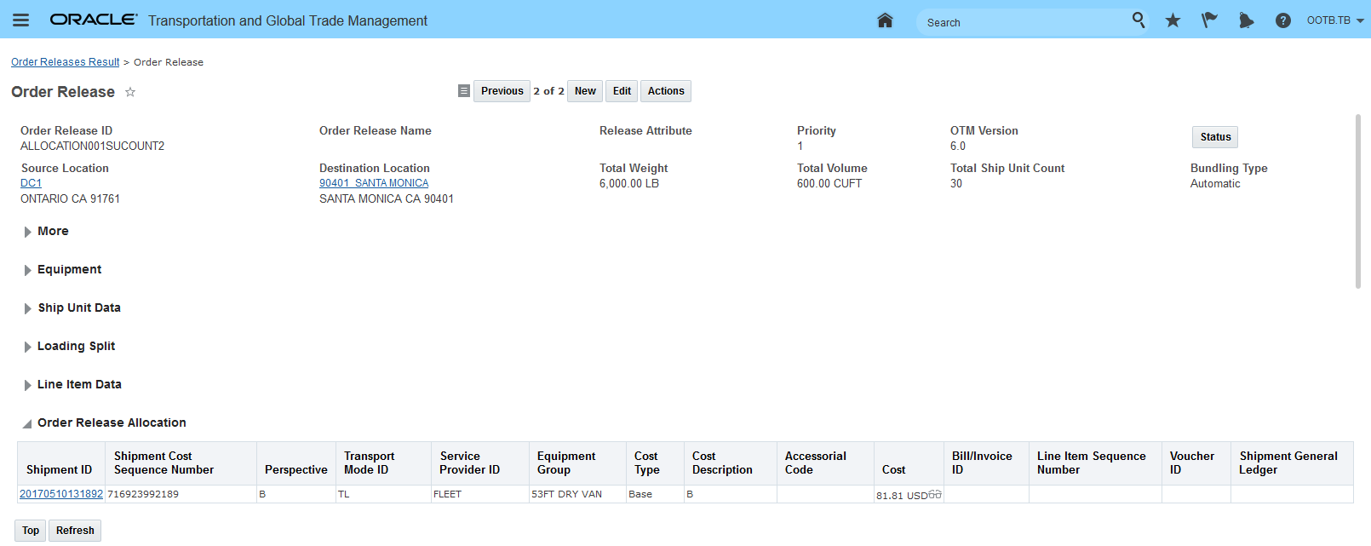Click the page vertical scrollbar
This screenshot has height=546, width=1371.
click(x=1358, y=202)
